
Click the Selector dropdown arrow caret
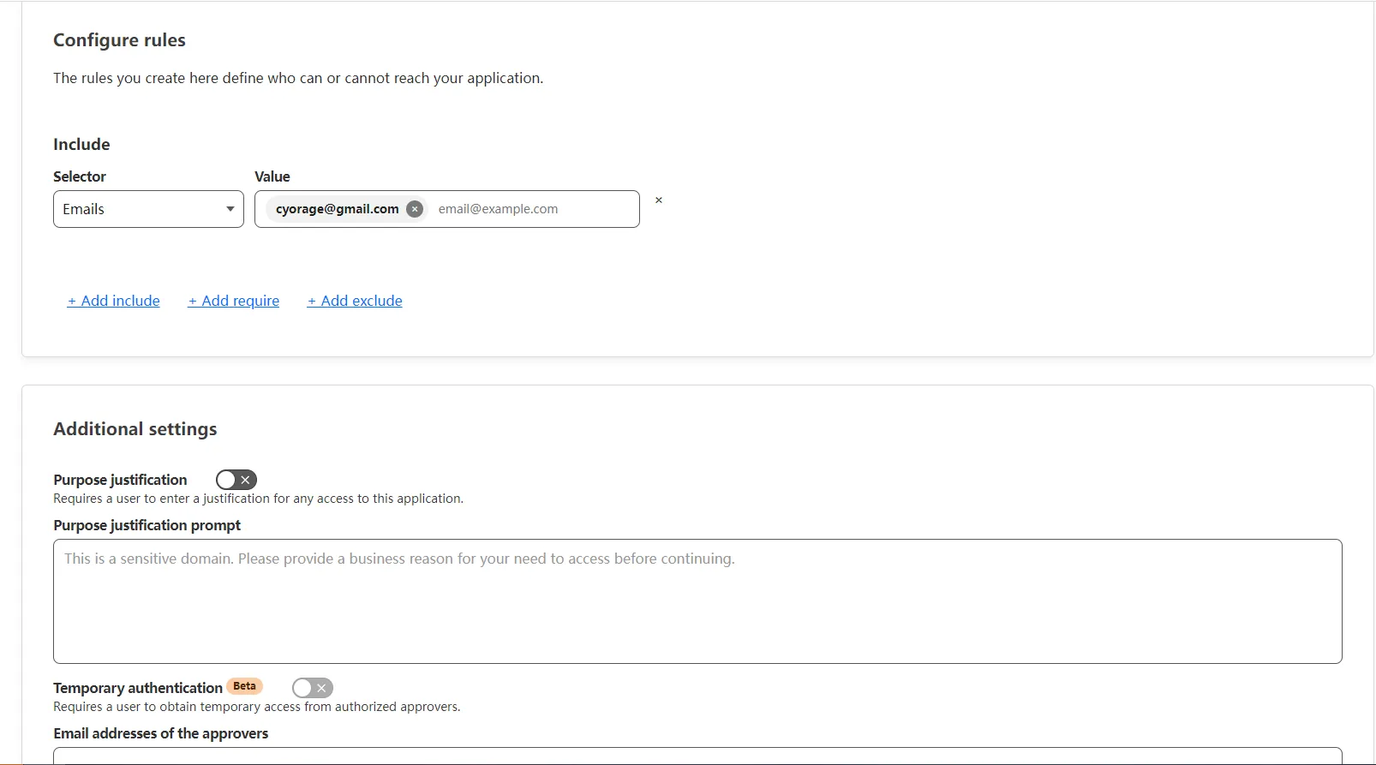coord(230,209)
